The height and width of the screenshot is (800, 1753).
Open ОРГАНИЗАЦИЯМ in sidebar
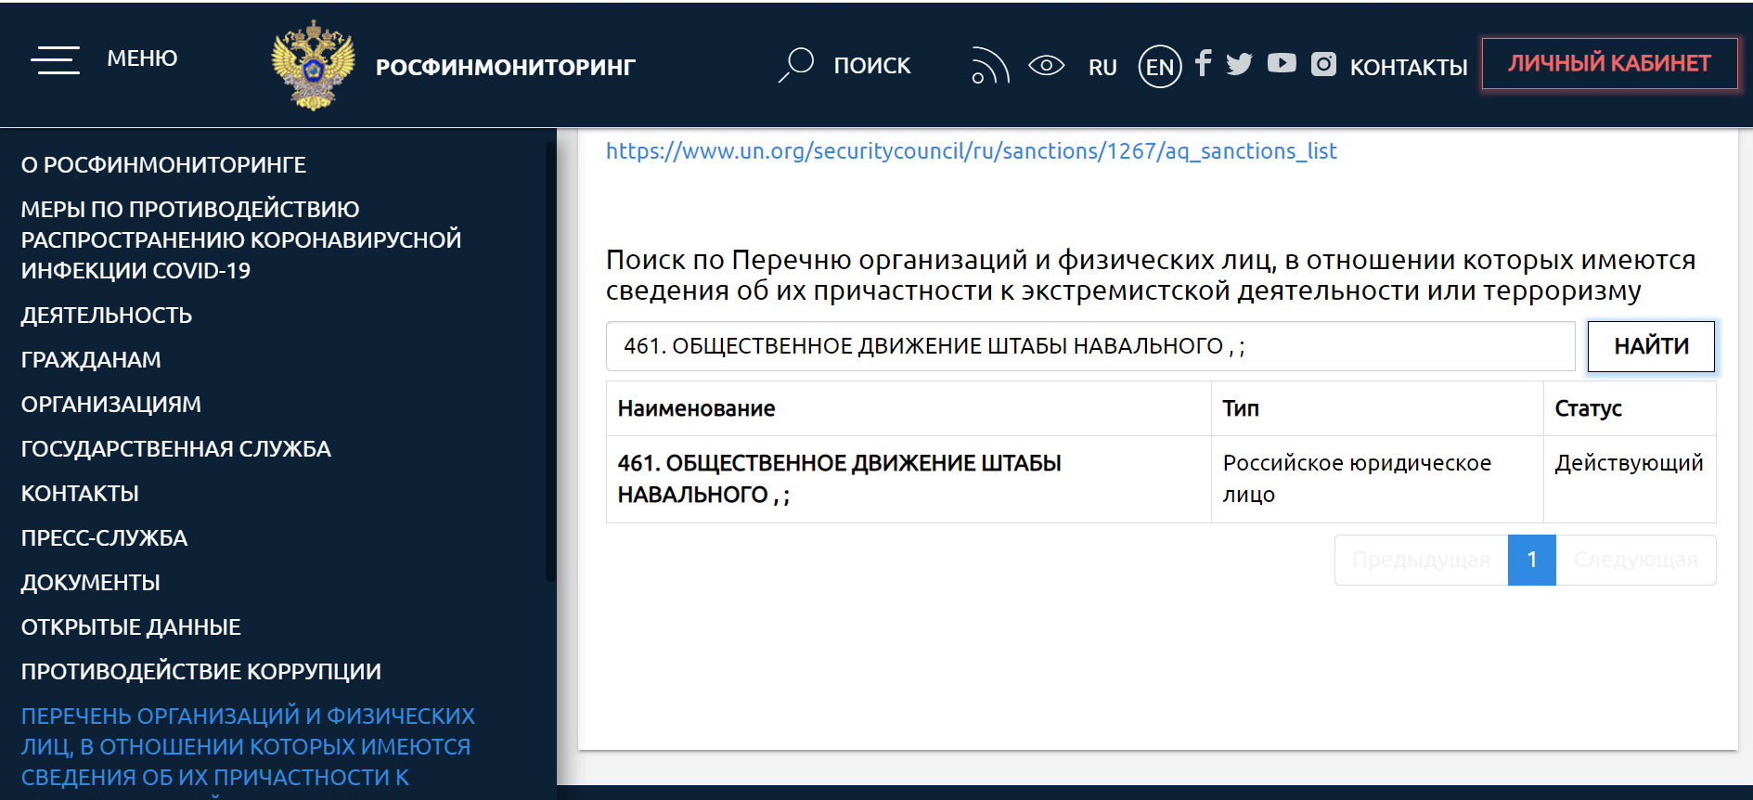(x=111, y=405)
